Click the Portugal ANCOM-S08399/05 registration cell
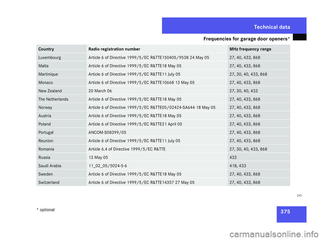The width and height of the screenshot is (324, 240). (x=157, y=132)
